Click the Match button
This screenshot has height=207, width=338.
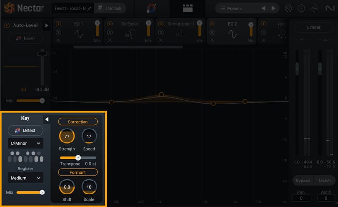pyautogui.click(x=324, y=181)
